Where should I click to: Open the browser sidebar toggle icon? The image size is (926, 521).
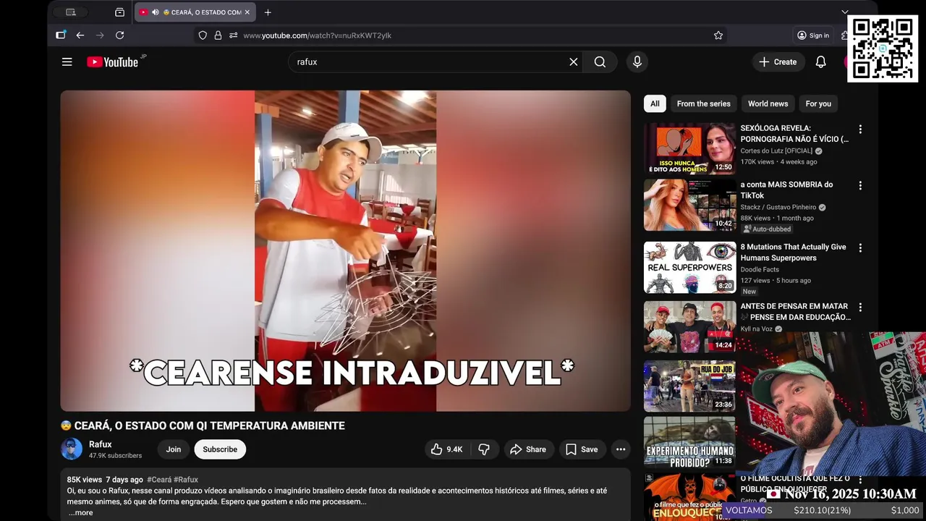(61, 35)
